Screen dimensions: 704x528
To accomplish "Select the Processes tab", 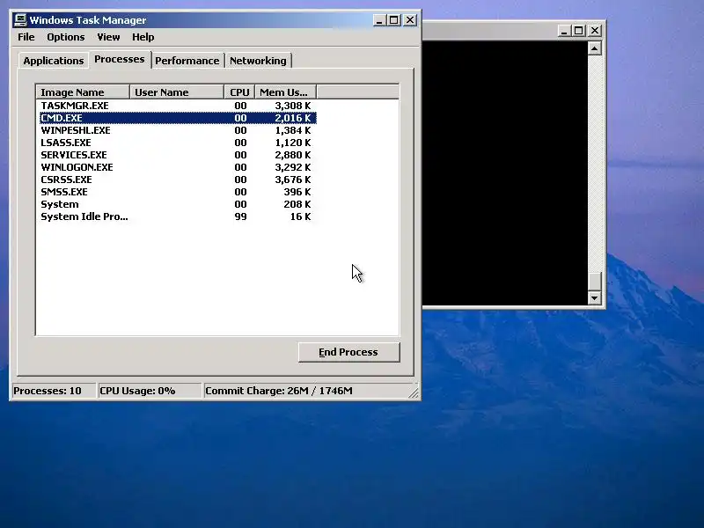I will coord(120,59).
